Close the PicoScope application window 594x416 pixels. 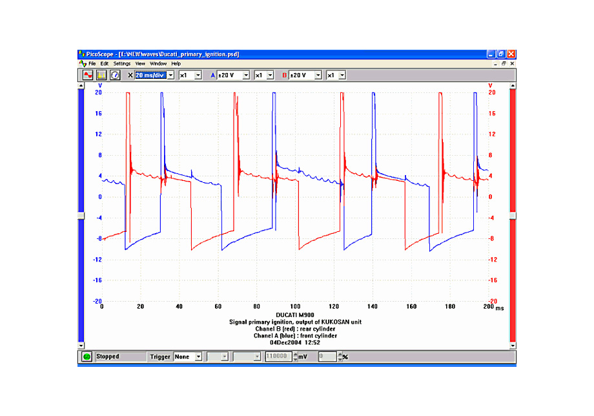click(x=511, y=54)
